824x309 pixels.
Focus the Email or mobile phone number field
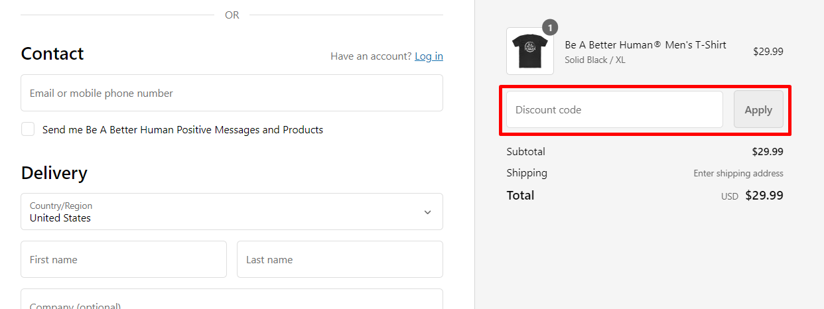(x=232, y=93)
